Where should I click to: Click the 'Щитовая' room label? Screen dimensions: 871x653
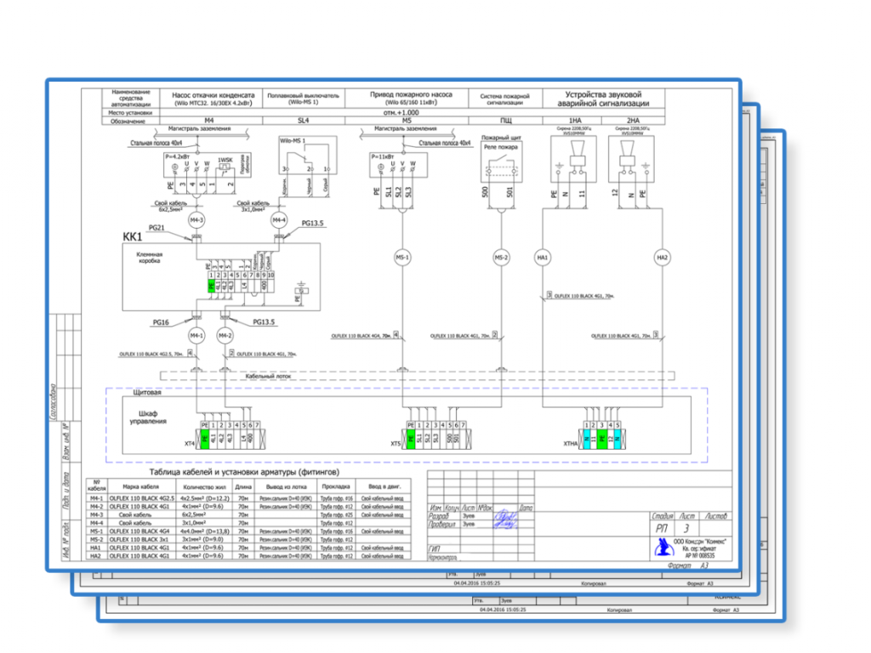tap(147, 392)
